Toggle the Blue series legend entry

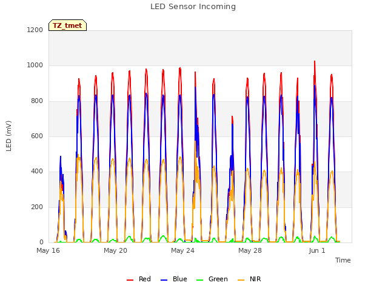(x=174, y=279)
